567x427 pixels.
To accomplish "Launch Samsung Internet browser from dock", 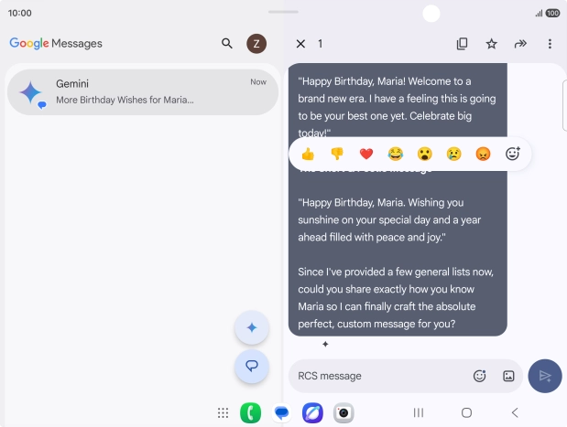I will point(312,413).
